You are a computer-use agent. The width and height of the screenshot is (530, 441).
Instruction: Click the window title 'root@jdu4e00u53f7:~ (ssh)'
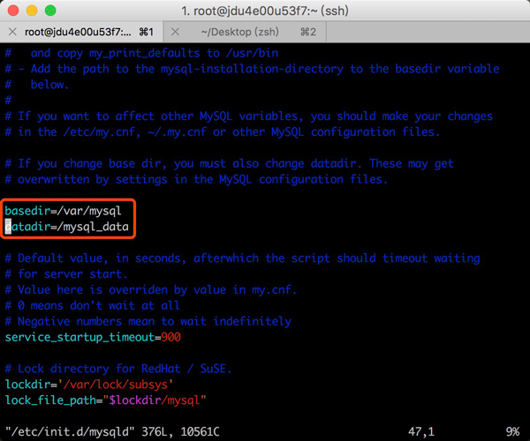click(x=265, y=11)
